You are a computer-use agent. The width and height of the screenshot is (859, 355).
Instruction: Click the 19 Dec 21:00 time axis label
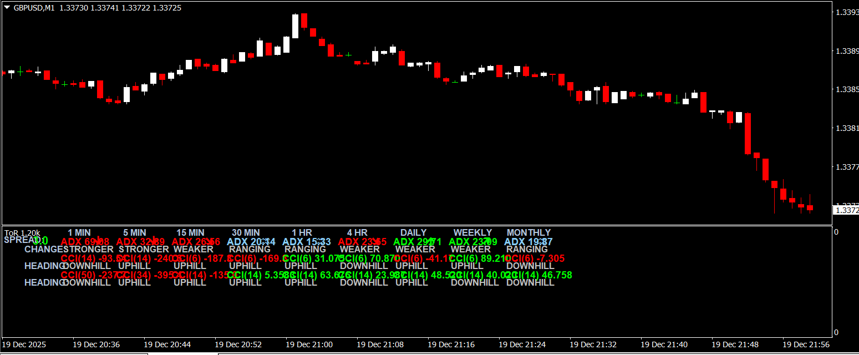click(x=309, y=344)
